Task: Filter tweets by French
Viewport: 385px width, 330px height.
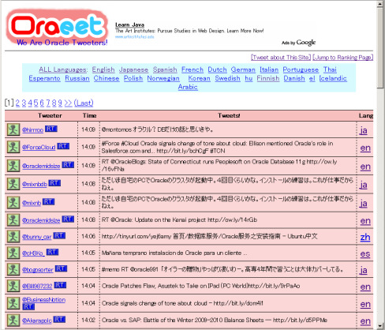Action: pos(192,69)
